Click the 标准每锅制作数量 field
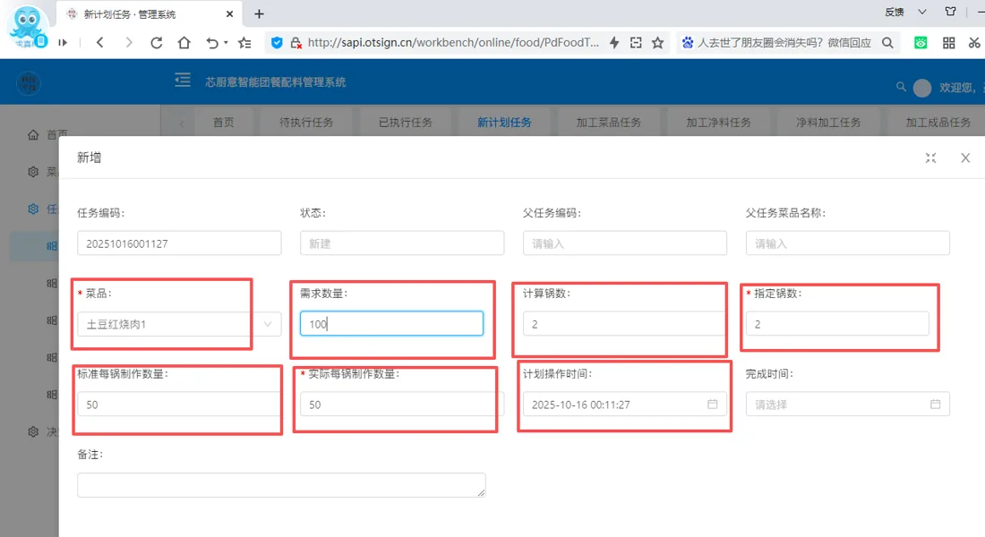This screenshot has height=537, width=985. 179,404
